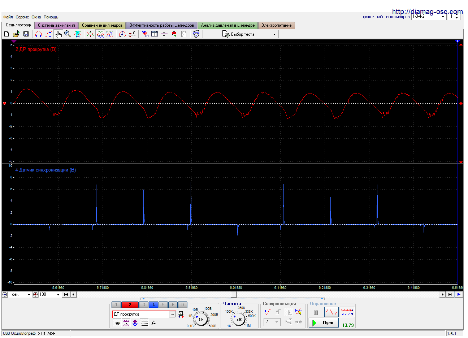The height and width of the screenshot is (338, 468).
Task: Toggle channel 1 button
Action: pyautogui.click(x=116, y=305)
